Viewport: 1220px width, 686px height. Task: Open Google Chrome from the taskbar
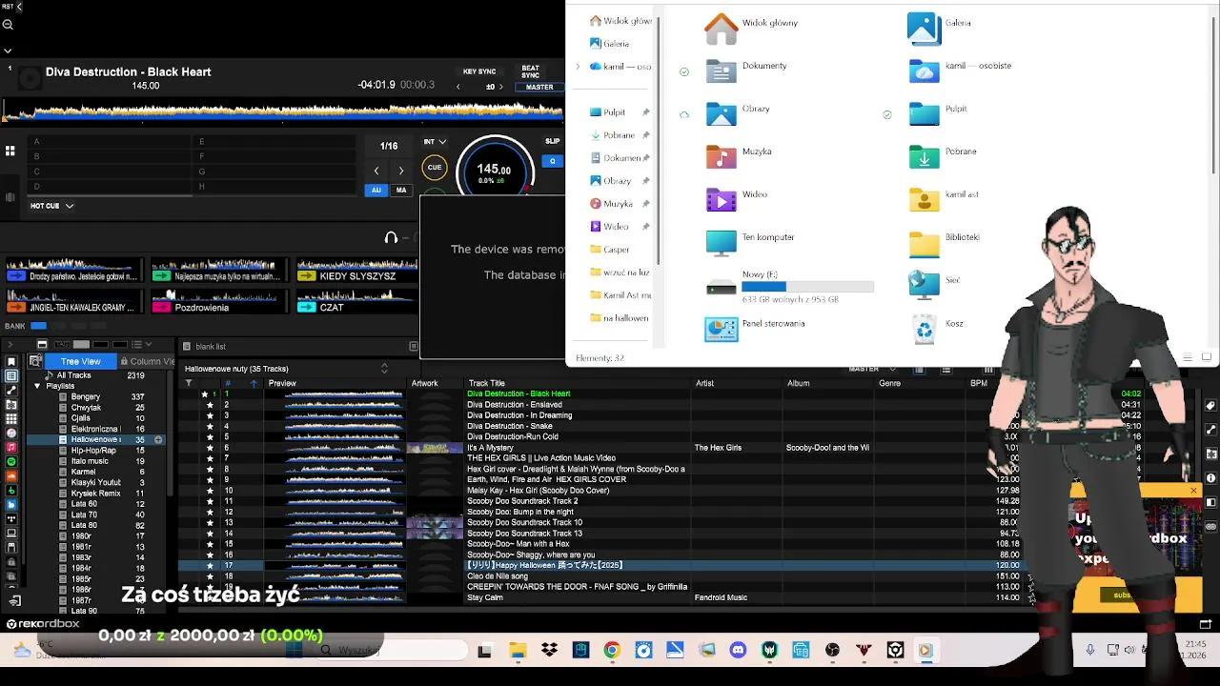coord(612,651)
